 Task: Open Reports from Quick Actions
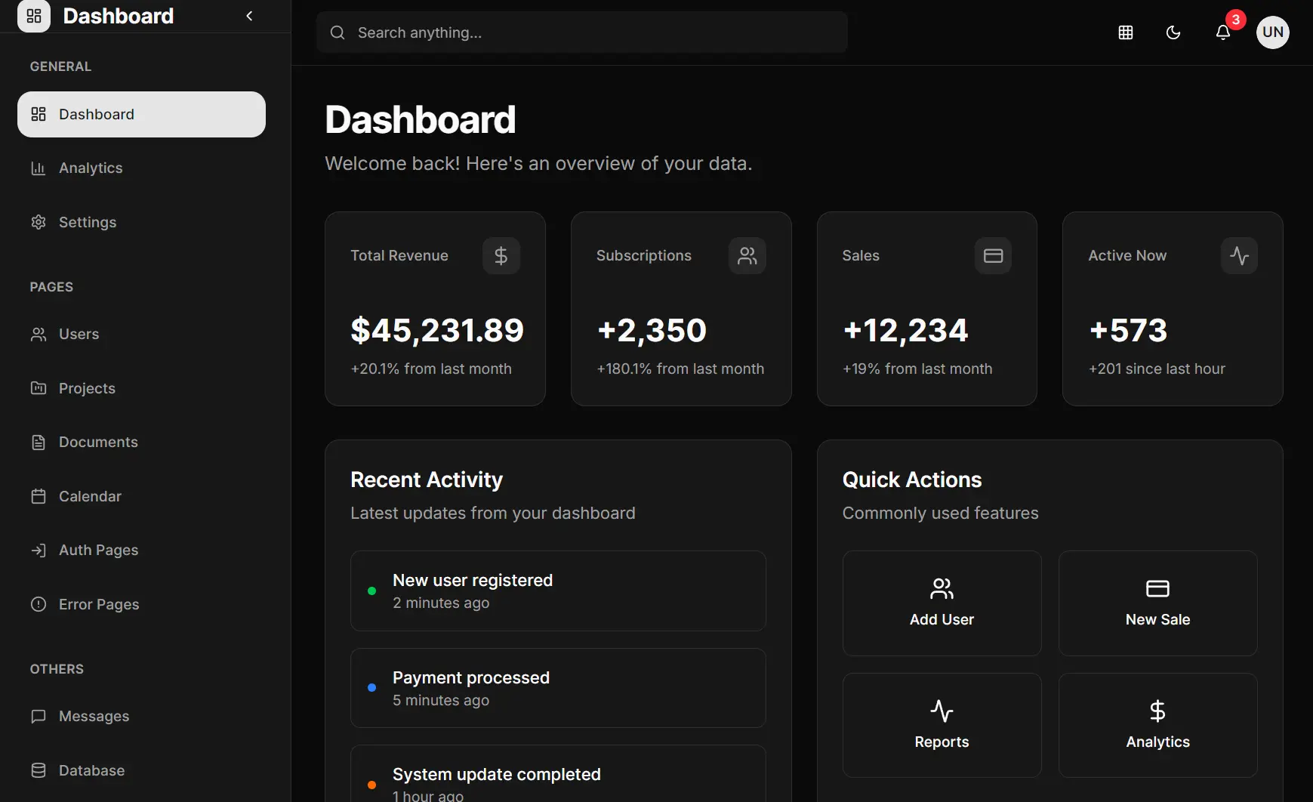coord(941,725)
